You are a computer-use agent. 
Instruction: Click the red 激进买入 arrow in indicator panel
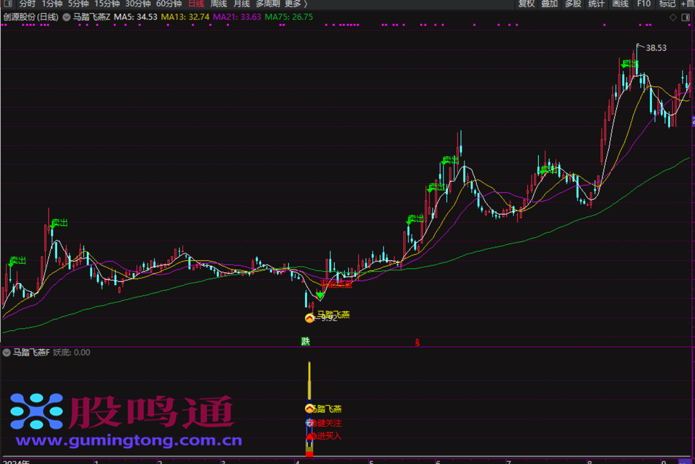point(310,436)
